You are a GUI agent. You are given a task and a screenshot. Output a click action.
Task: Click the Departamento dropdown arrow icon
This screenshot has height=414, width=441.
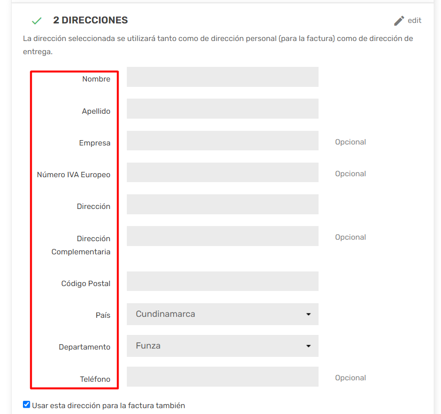coord(308,346)
